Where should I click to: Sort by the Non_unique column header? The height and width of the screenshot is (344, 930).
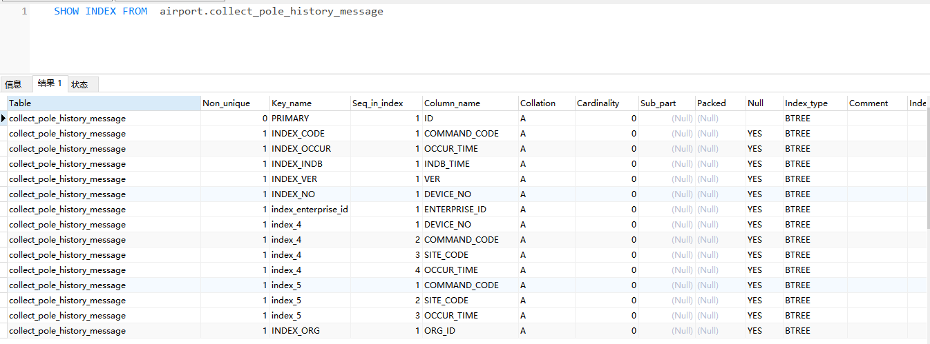click(235, 103)
